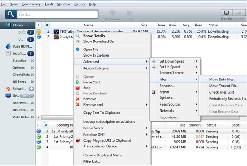Image resolution: width=247 pixels, height=166 pixels.
Task: Expand Transcode For Device submenu
Action: pos(146,146)
